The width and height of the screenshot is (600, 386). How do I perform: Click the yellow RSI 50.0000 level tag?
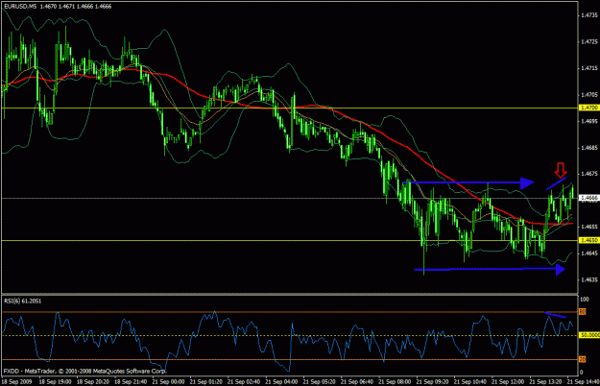tap(589, 335)
